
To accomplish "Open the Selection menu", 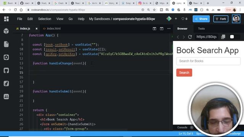I will [x=45, y=19].
